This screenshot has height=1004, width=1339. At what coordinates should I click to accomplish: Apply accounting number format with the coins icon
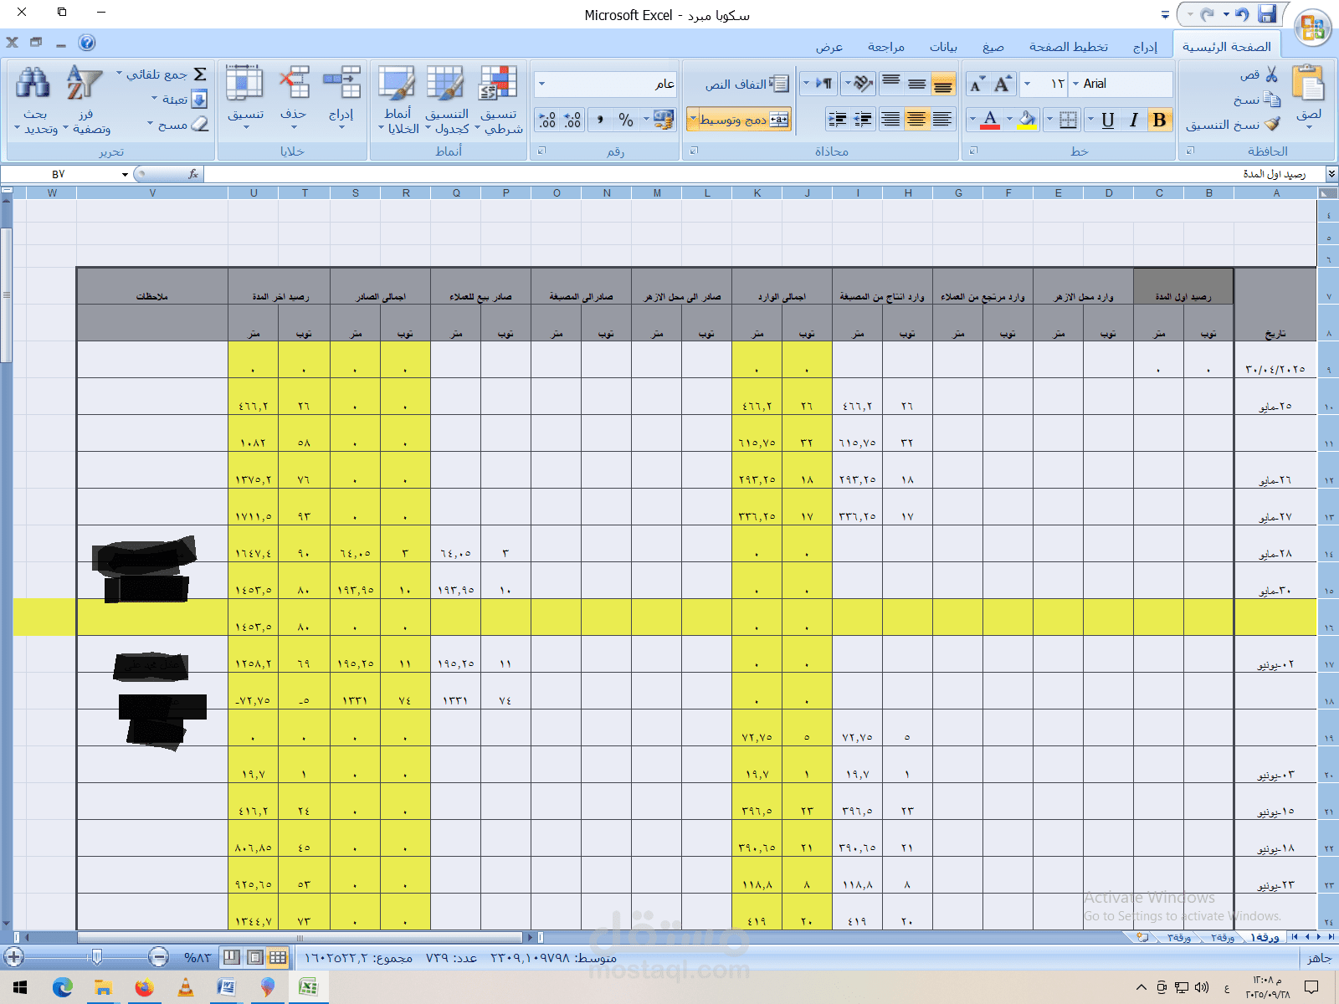click(x=664, y=120)
